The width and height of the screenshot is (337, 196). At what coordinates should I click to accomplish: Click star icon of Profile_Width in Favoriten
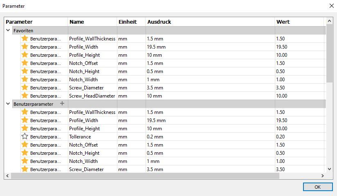25,47
